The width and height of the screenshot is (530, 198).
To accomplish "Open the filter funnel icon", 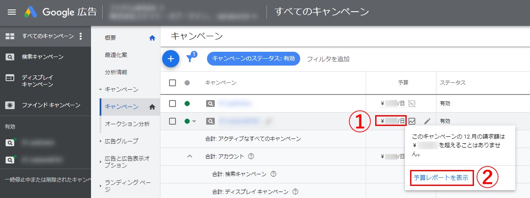I will tap(190, 59).
